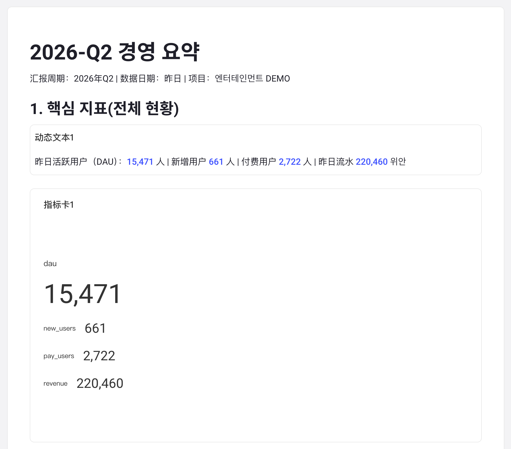Viewport: 511px width, 449px height.
Task: Click the dau metric label
Action: [50, 264]
